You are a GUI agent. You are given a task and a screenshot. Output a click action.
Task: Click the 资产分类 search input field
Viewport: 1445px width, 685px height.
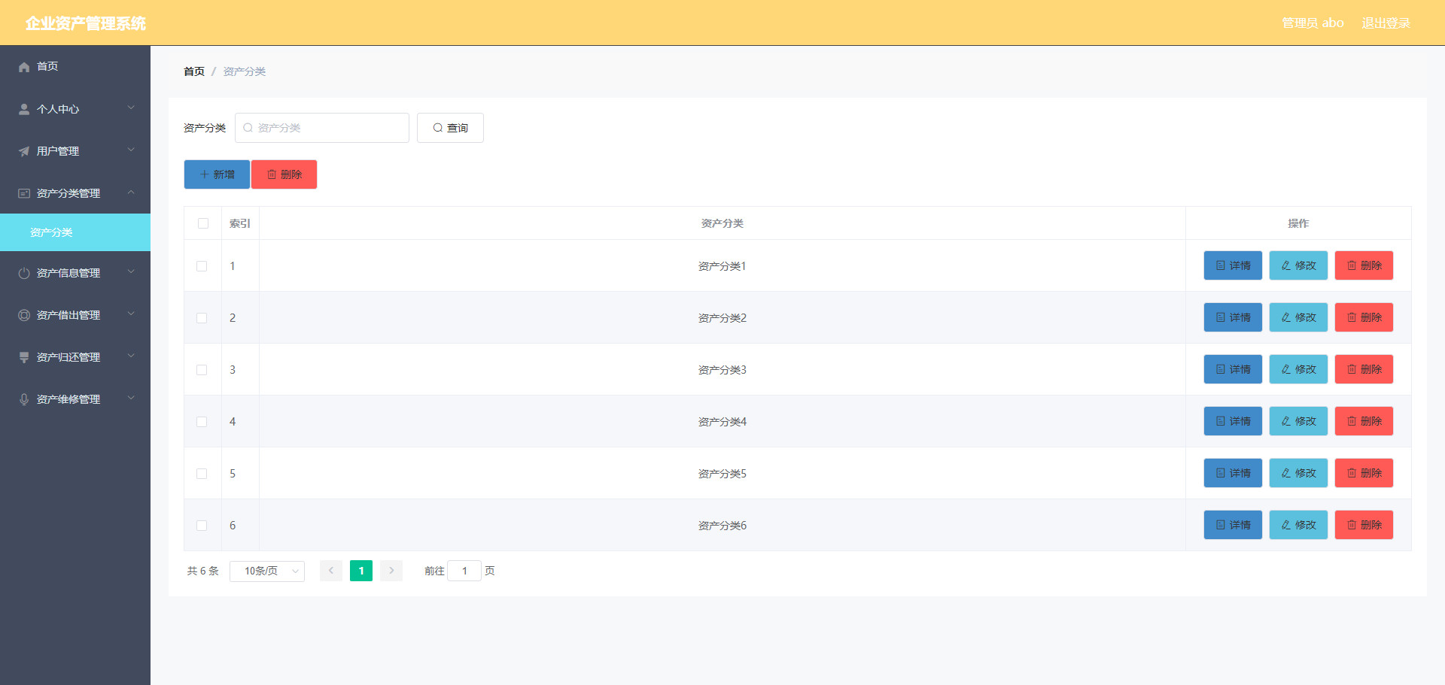point(322,128)
